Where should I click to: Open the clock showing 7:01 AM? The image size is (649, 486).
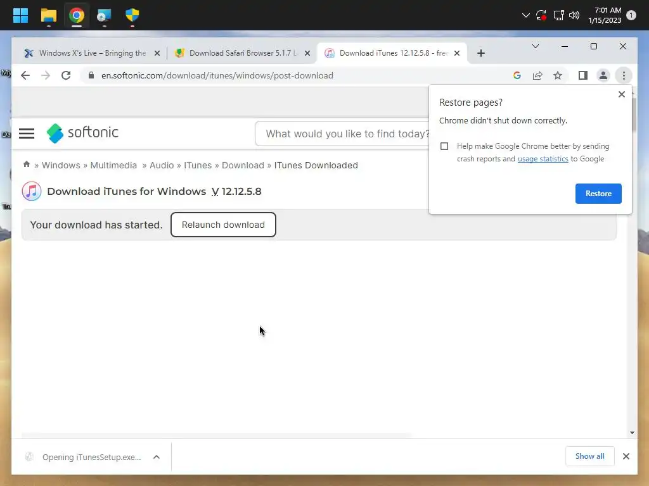coord(605,15)
